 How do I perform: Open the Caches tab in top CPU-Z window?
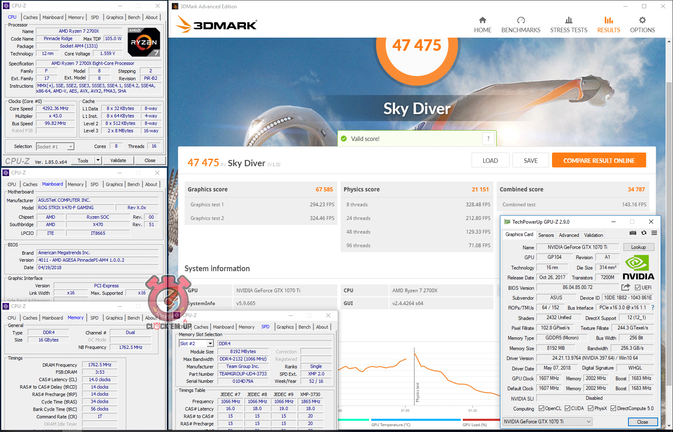point(31,17)
